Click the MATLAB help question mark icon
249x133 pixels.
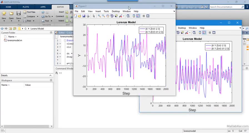pyautogui.click(x=206, y=7)
